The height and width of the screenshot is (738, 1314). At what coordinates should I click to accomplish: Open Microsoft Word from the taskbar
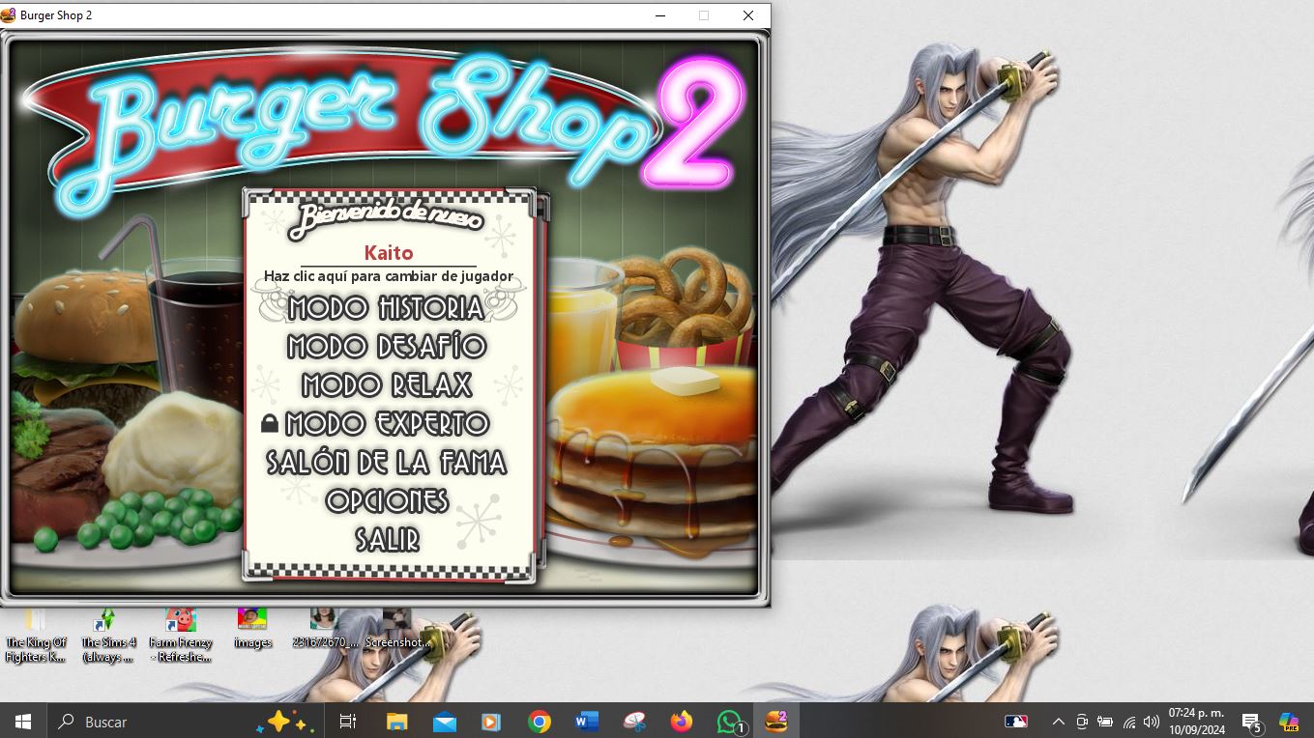(x=586, y=722)
